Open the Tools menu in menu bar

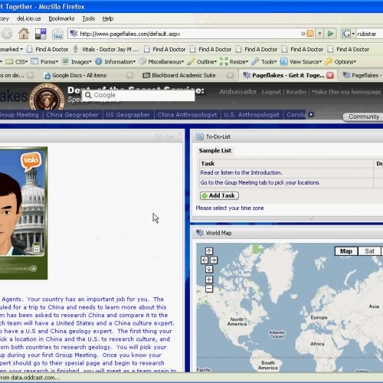(88, 18)
